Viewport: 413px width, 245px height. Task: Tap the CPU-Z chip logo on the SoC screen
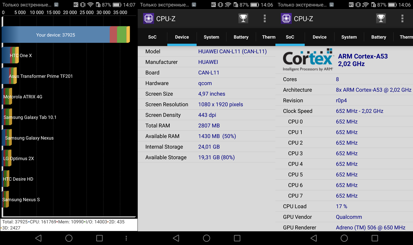coord(286,18)
